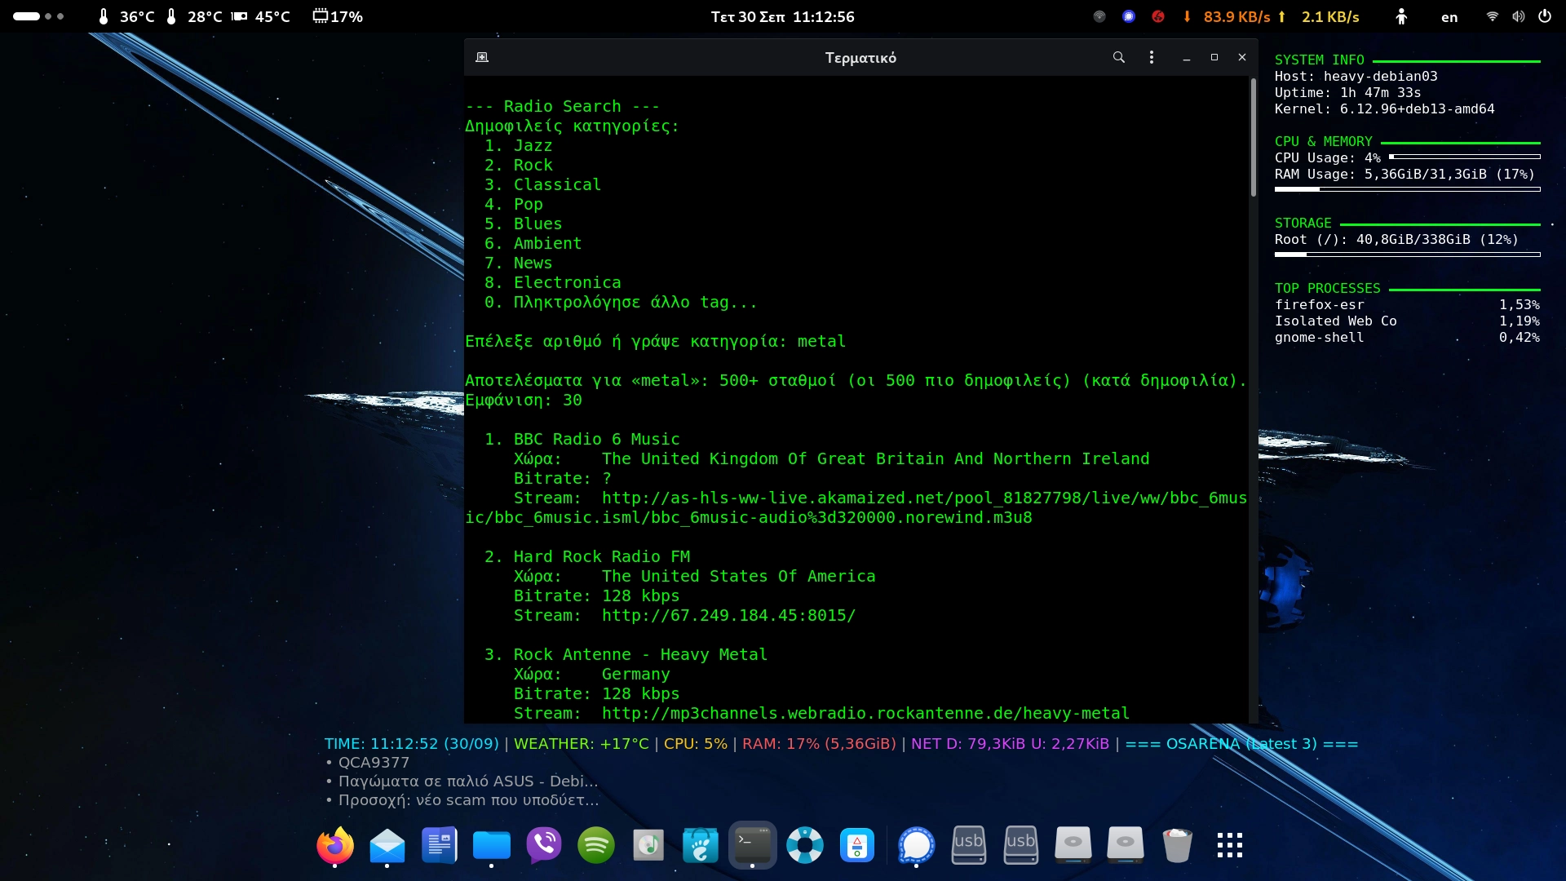Image resolution: width=1566 pixels, height=881 pixels.
Task: Click the new tab icon in terminal header
Action: click(x=482, y=57)
